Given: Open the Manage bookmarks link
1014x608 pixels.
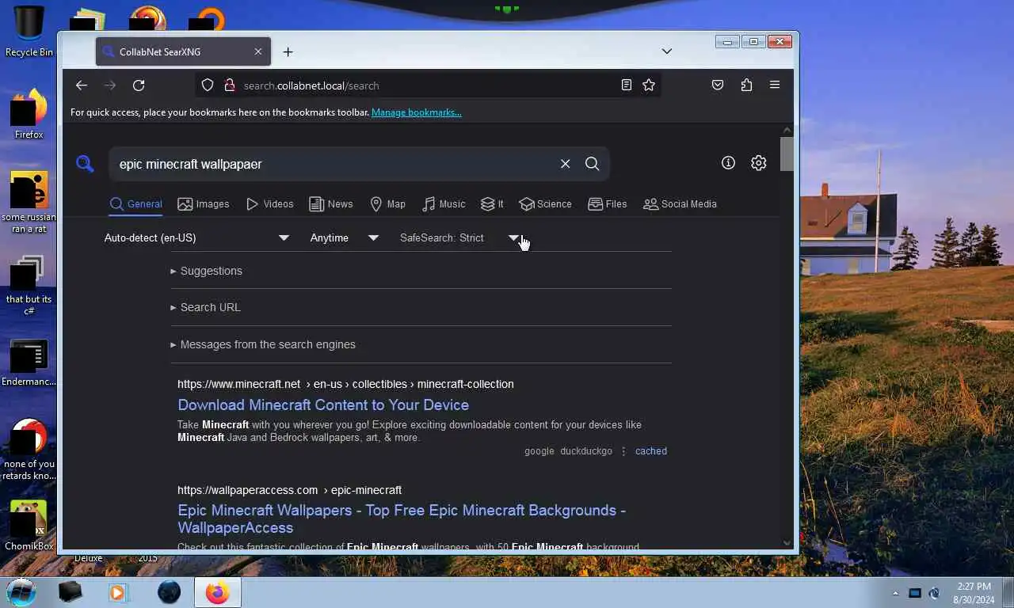Looking at the screenshot, I should point(417,112).
